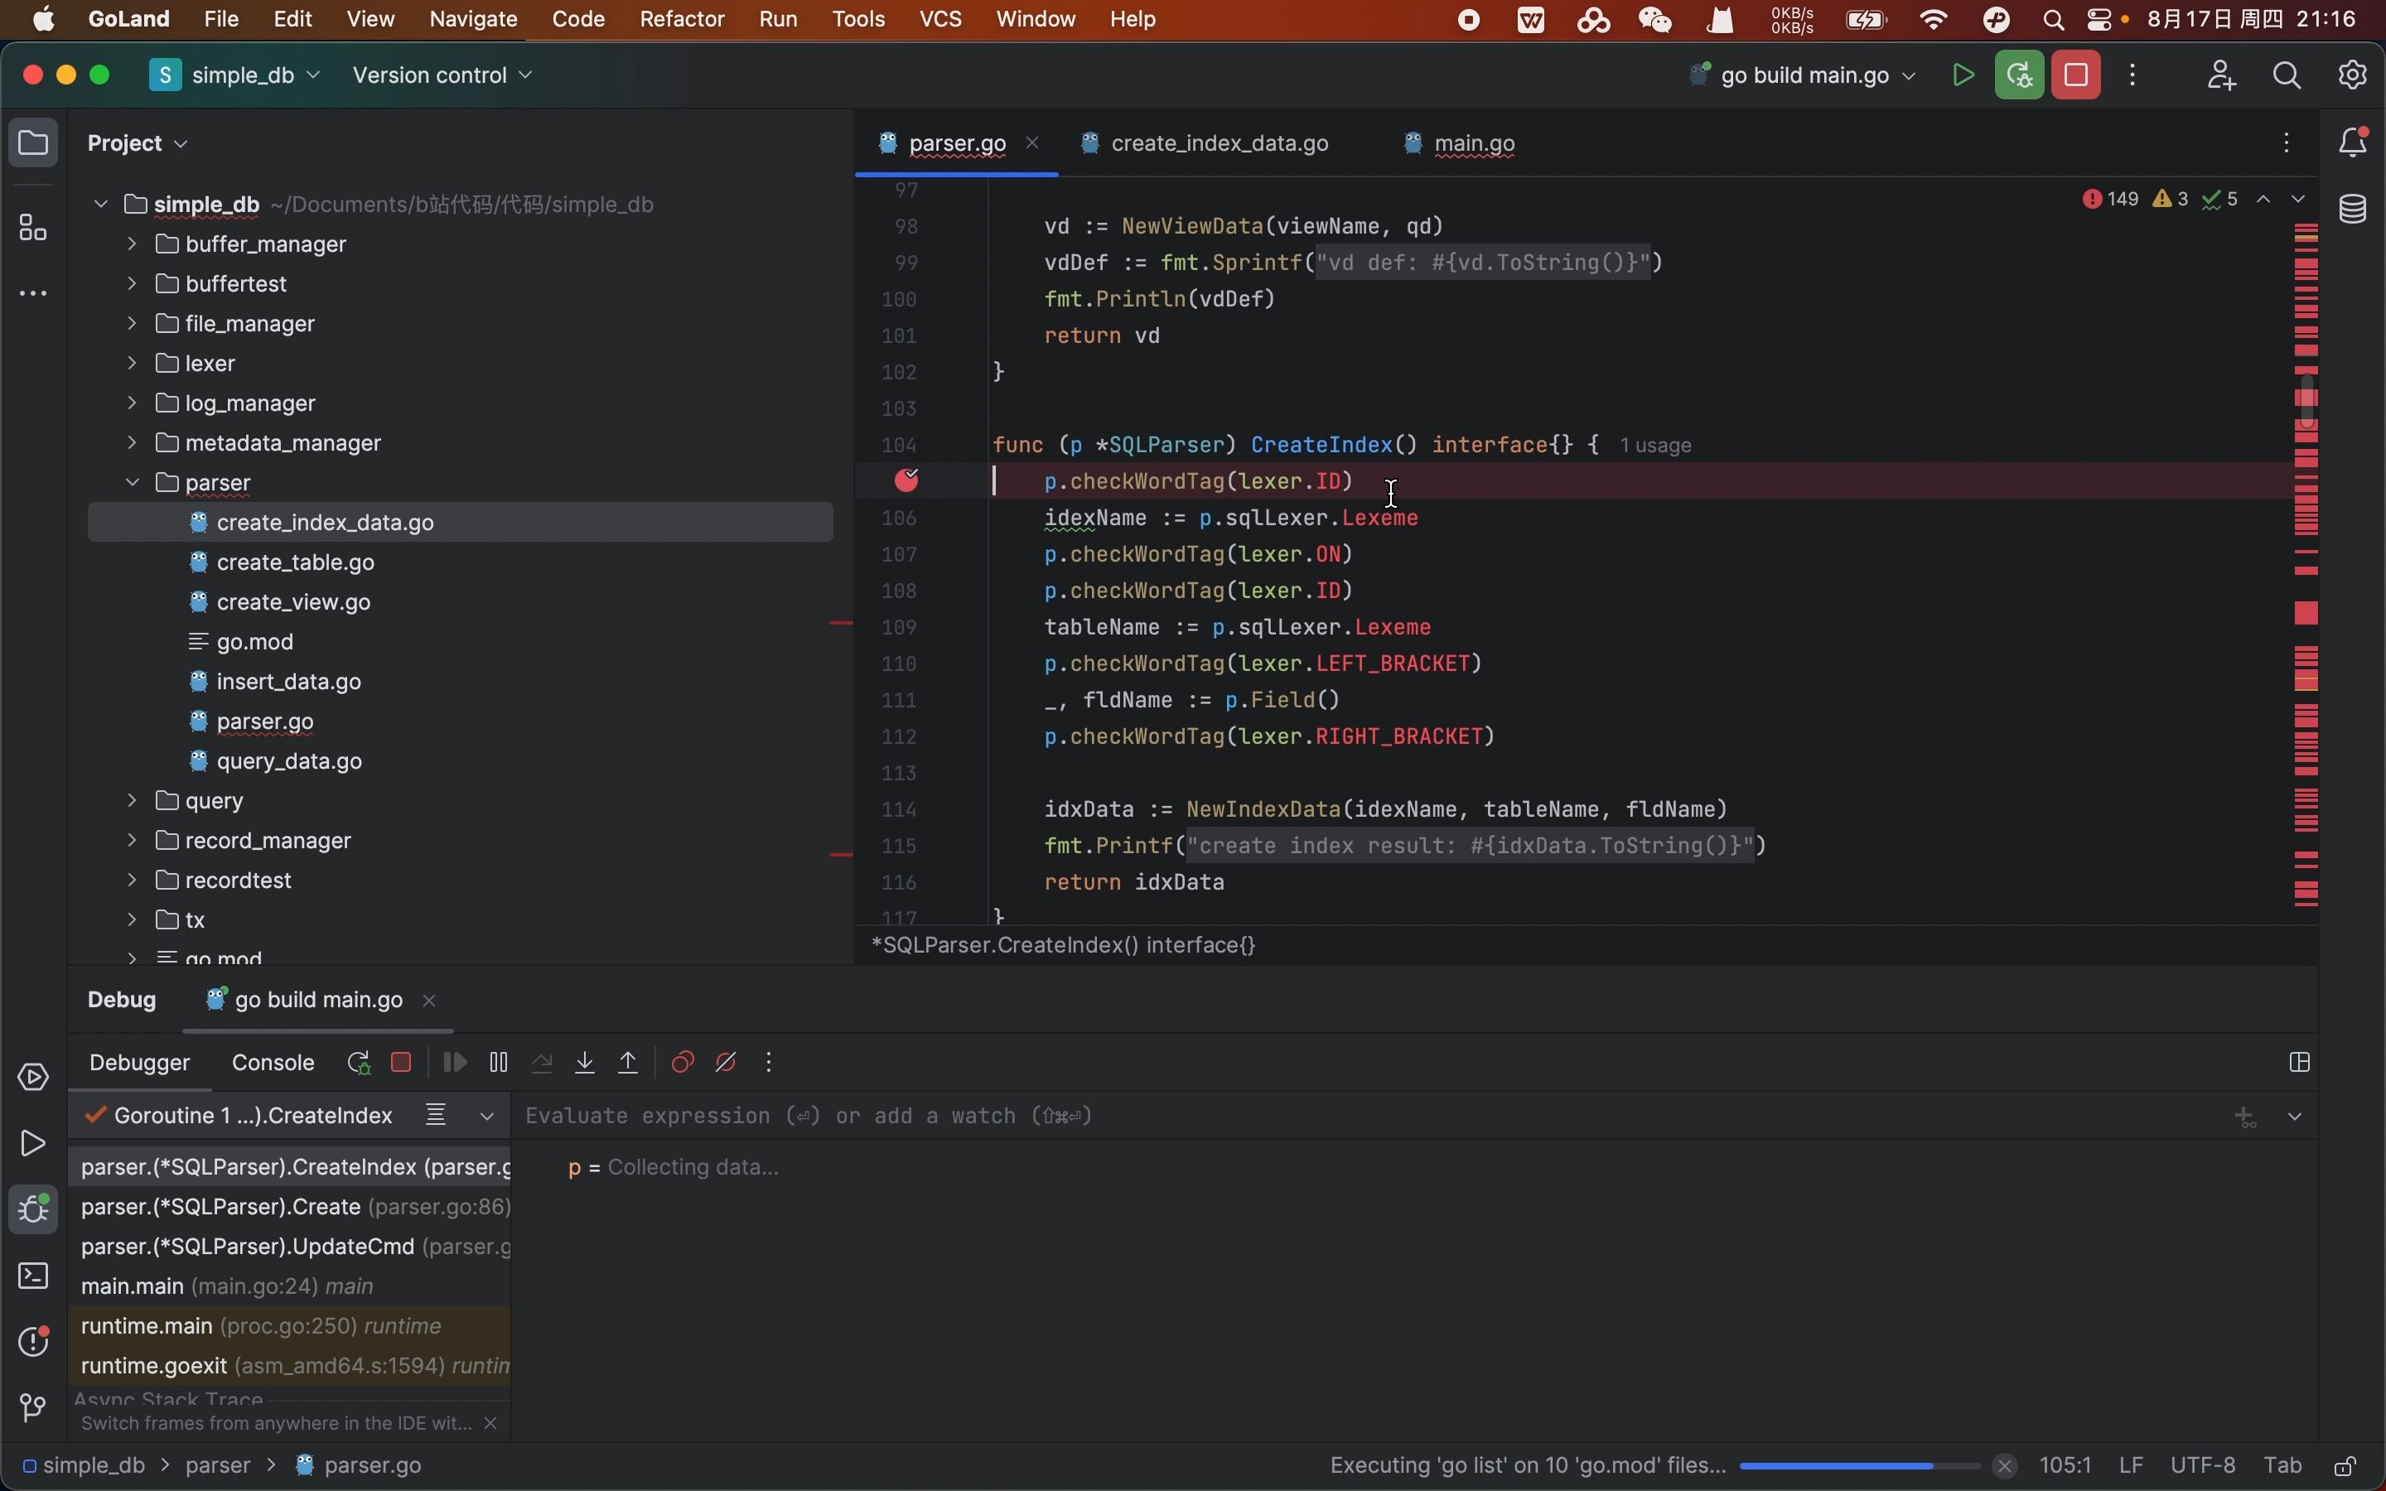Click Version control button in toolbar
The width and height of the screenshot is (2386, 1491).
tap(442, 76)
